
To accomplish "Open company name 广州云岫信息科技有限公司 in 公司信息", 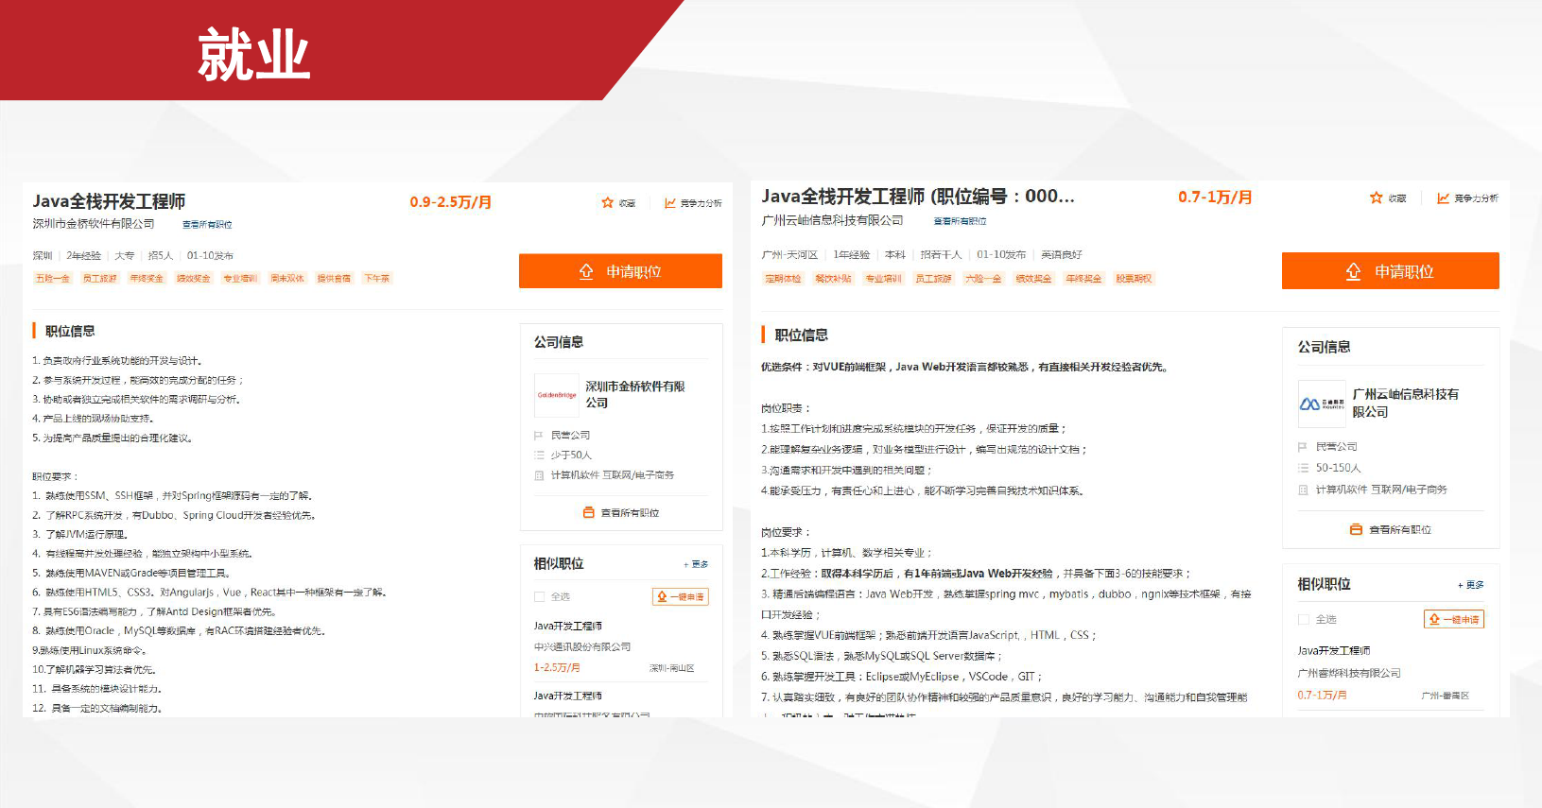I will [x=1405, y=403].
